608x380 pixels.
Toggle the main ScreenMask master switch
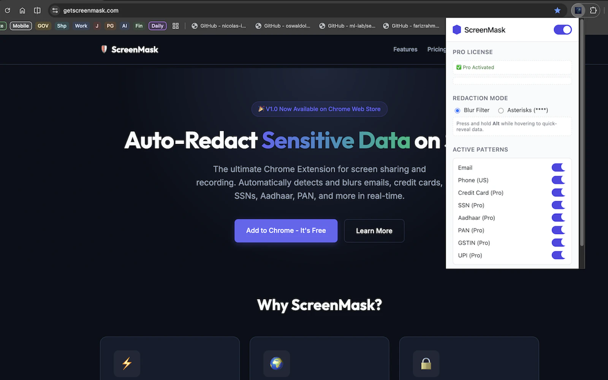(x=562, y=30)
